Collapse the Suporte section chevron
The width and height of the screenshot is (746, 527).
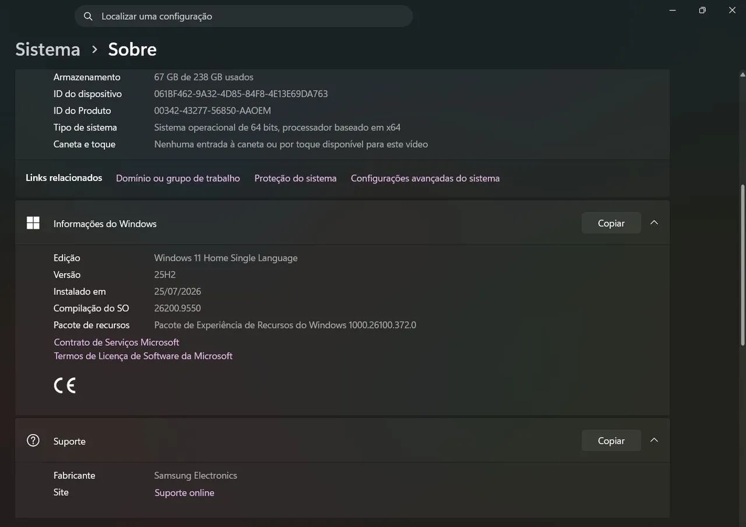click(654, 440)
